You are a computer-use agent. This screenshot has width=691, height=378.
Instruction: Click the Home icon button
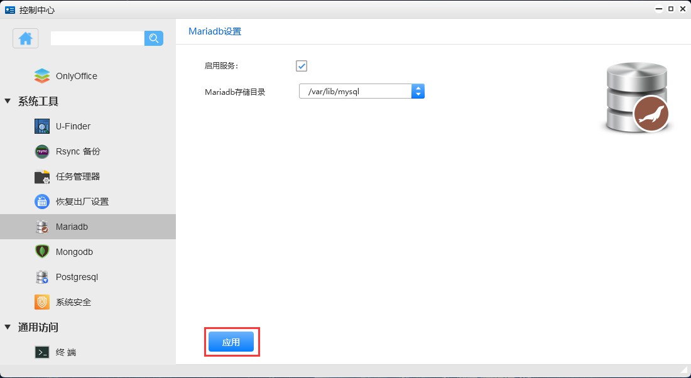(26, 38)
